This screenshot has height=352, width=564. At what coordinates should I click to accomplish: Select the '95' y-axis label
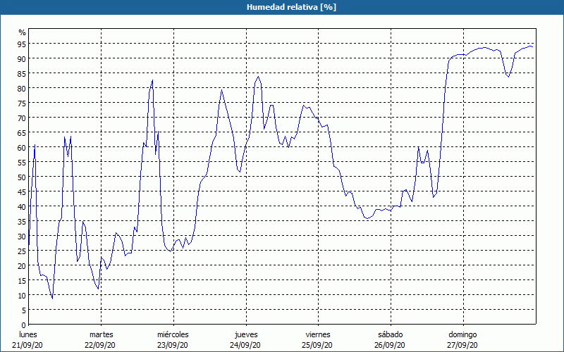pyautogui.click(x=22, y=44)
